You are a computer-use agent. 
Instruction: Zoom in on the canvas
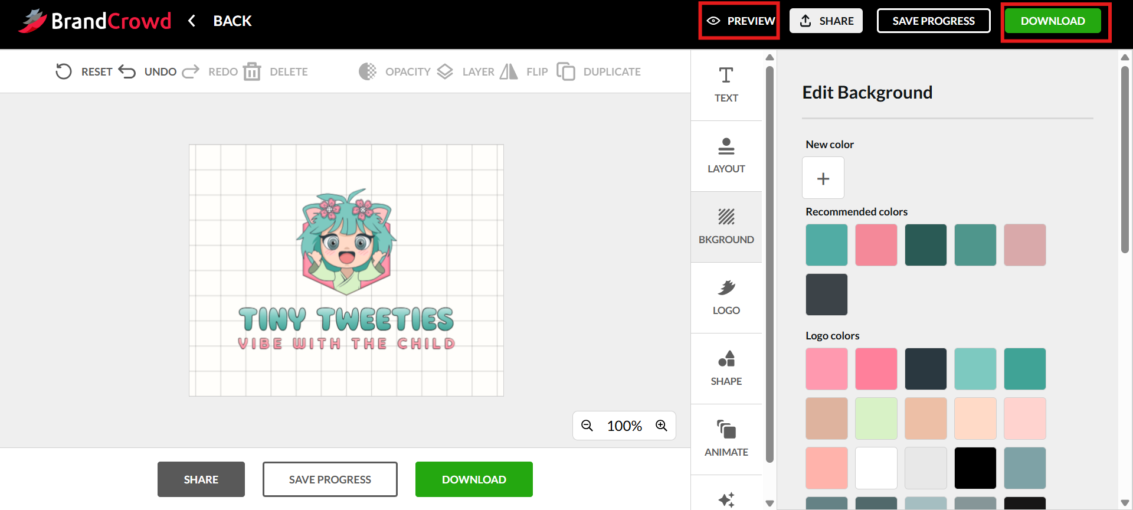click(662, 426)
